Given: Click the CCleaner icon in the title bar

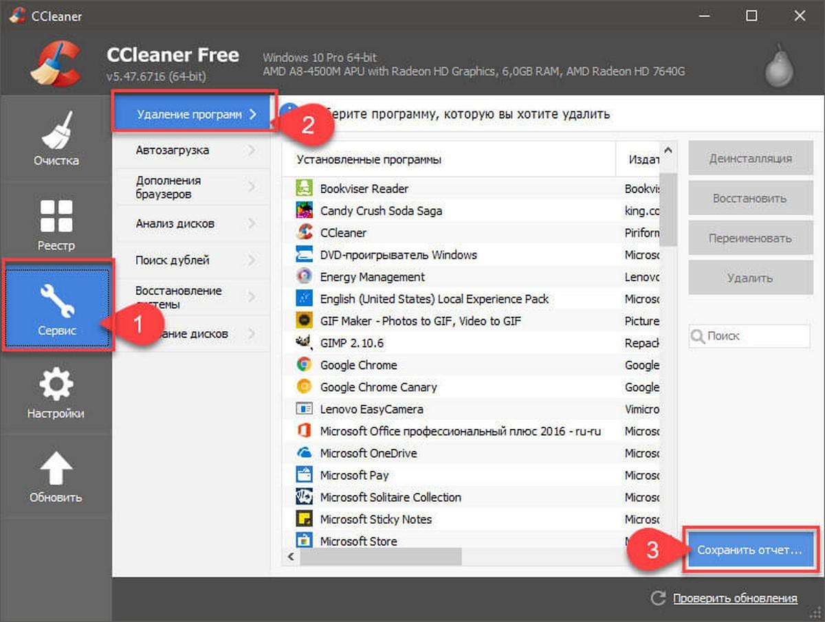Looking at the screenshot, I should pos(17,15).
